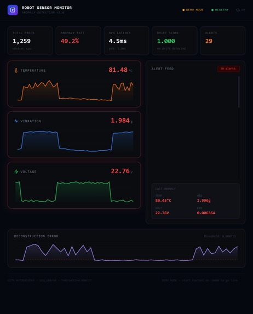
Task: Click the Alerts count '29'
Action: coord(209,41)
